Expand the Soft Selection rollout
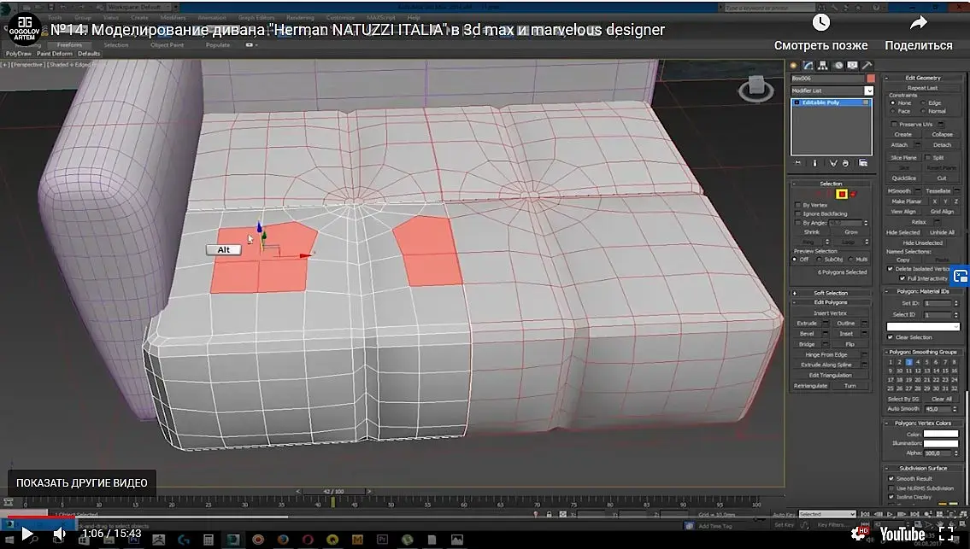 831,293
